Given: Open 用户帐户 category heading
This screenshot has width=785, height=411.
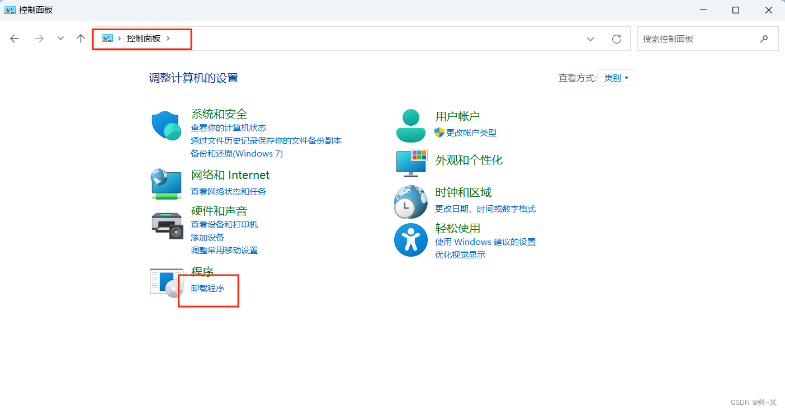Looking at the screenshot, I should click(x=458, y=116).
